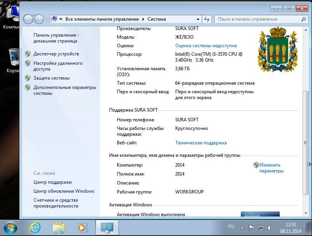Click the network tray icon
Screen dimensions: 312x236
(261, 228)
